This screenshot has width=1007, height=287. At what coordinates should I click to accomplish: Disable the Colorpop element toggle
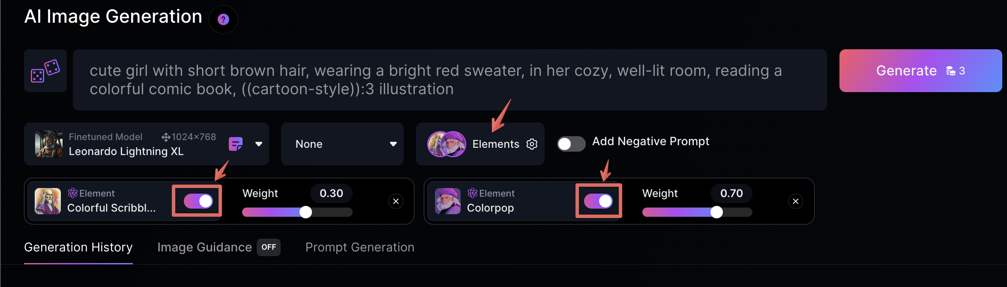pyautogui.click(x=598, y=201)
